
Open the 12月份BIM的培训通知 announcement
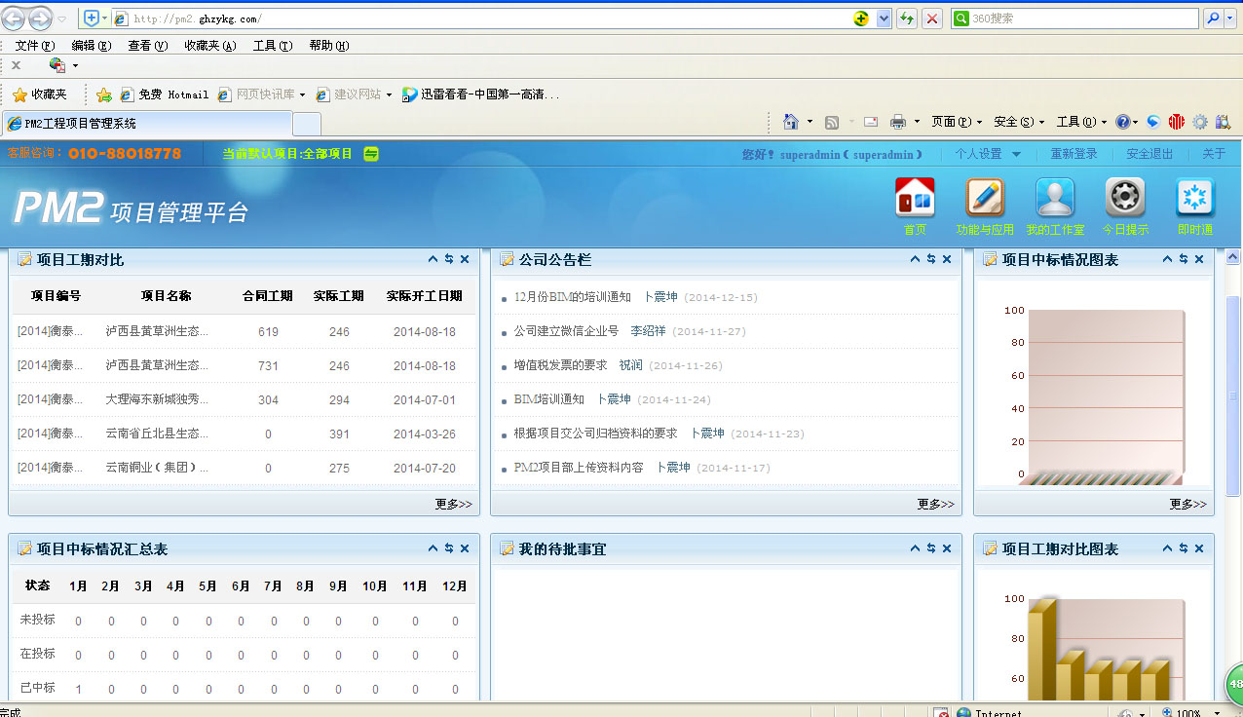click(x=572, y=297)
